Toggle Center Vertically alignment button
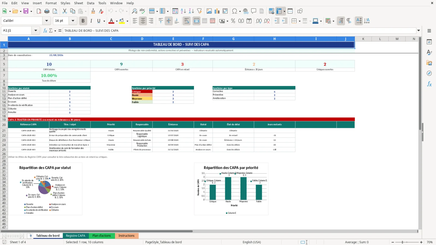Screen dimensions: 436x245 [169, 21]
